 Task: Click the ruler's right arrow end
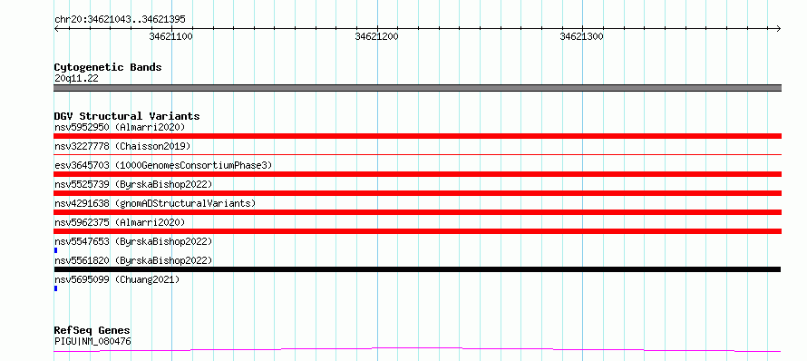pyautogui.click(x=779, y=29)
